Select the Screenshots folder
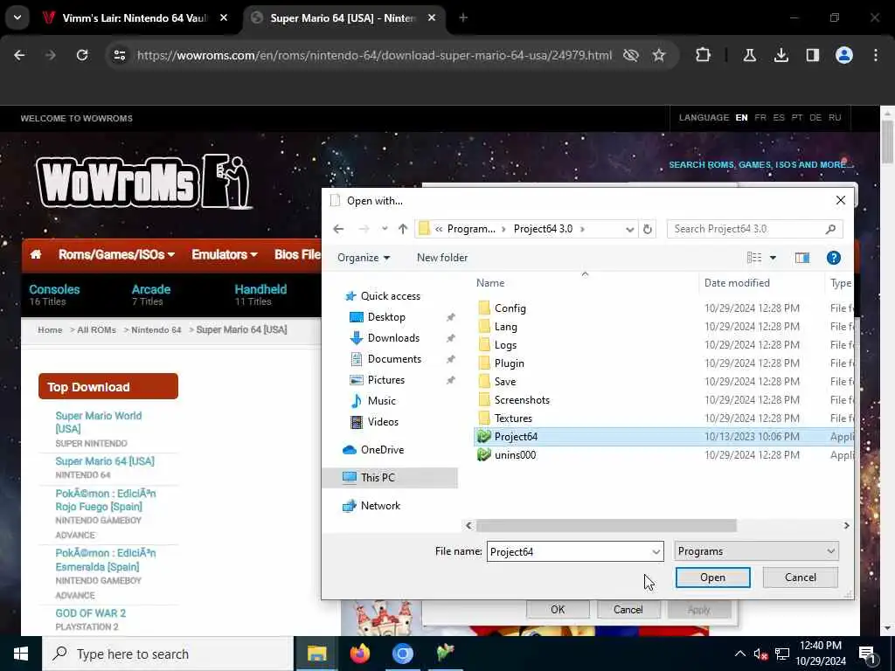 [522, 399]
